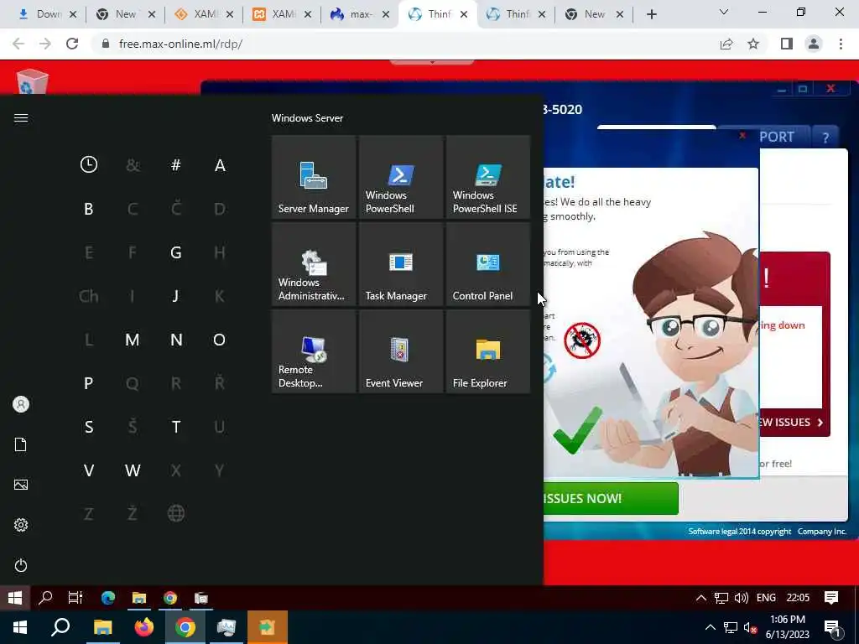
Task: Show hidden icons in host tray
Action: [710, 627]
